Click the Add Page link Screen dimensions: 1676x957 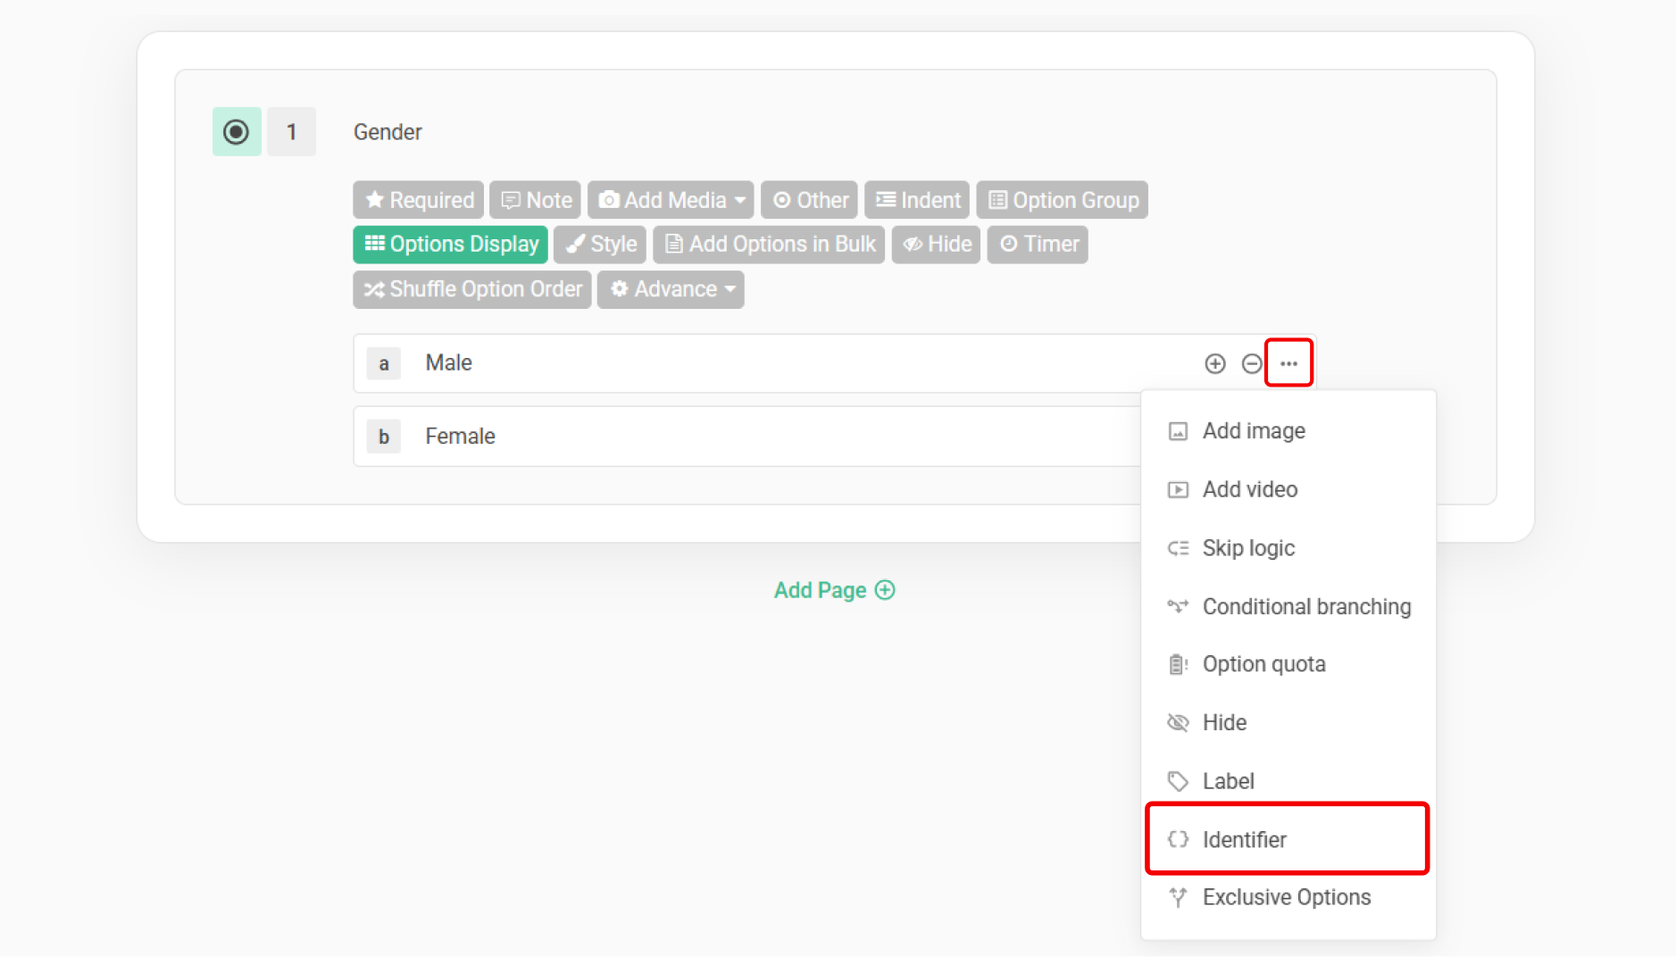(x=833, y=590)
